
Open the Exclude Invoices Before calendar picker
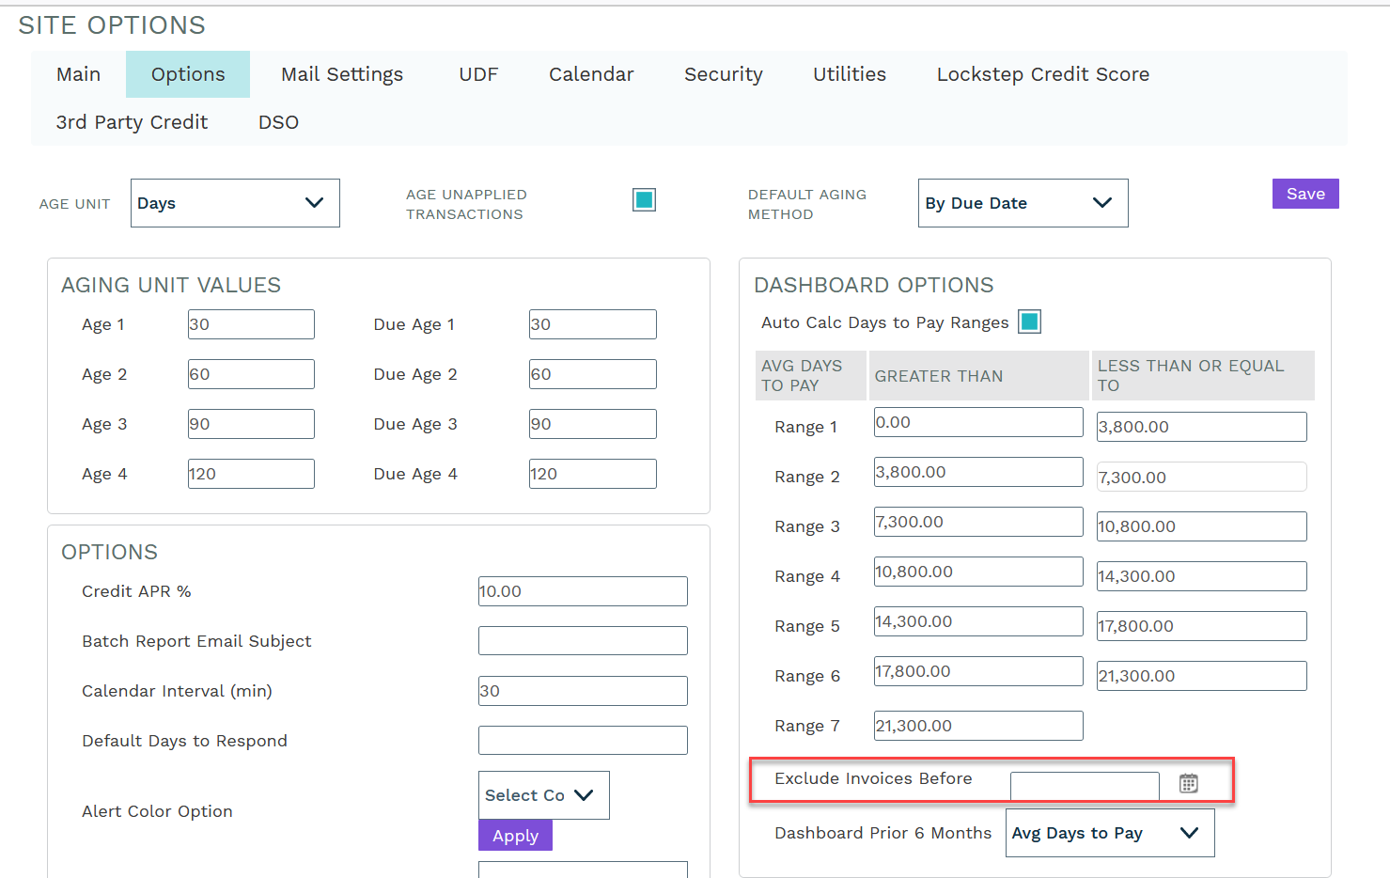click(1188, 783)
